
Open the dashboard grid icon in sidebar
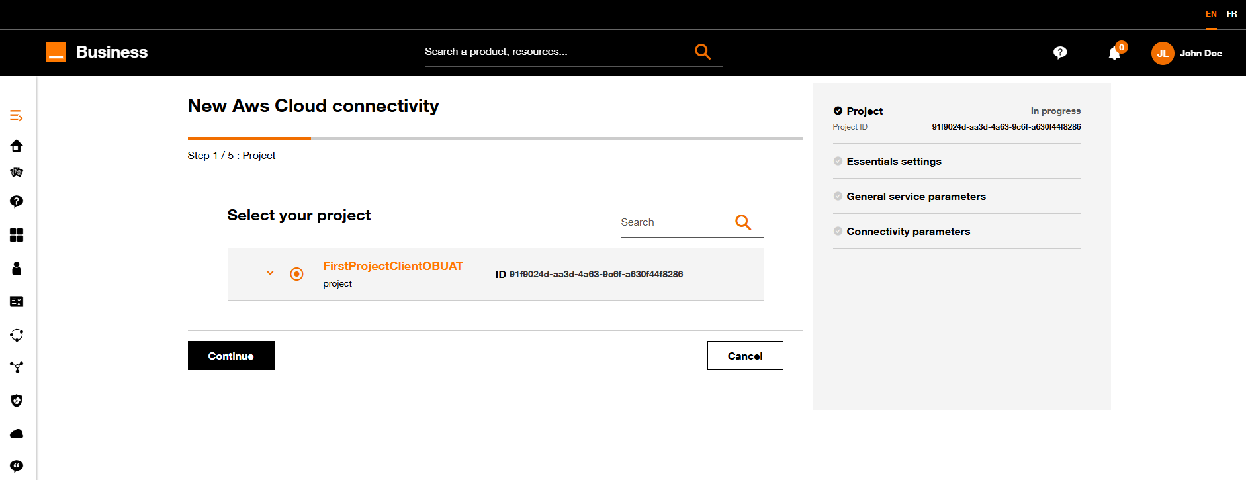coord(17,235)
